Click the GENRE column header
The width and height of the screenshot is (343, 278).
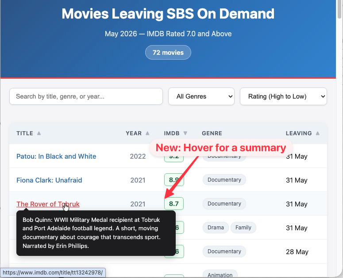click(x=212, y=133)
